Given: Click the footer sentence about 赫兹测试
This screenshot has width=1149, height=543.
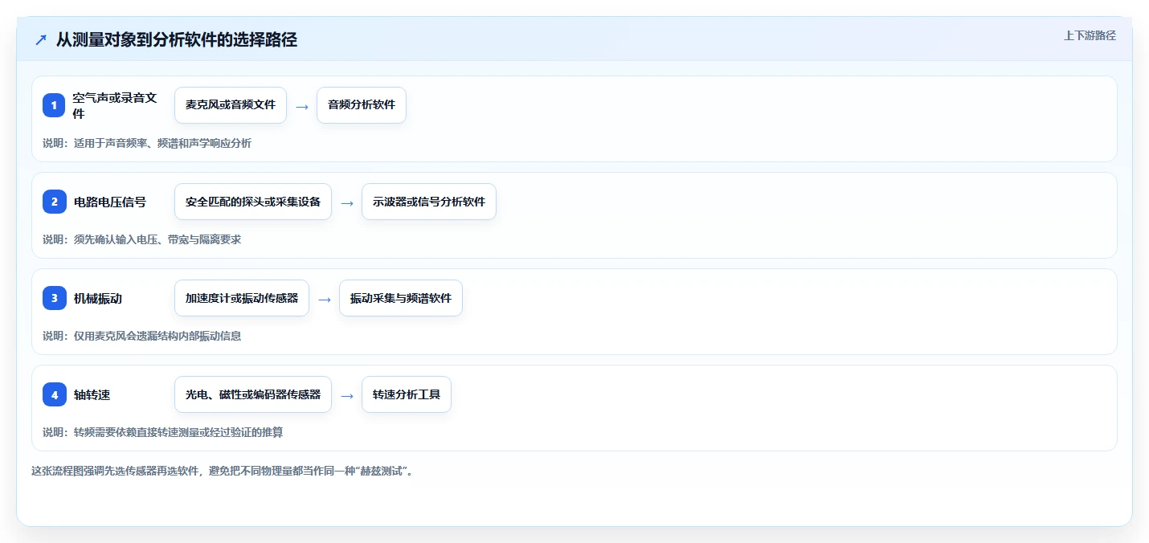Looking at the screenshot, I should tap(222, 471).
